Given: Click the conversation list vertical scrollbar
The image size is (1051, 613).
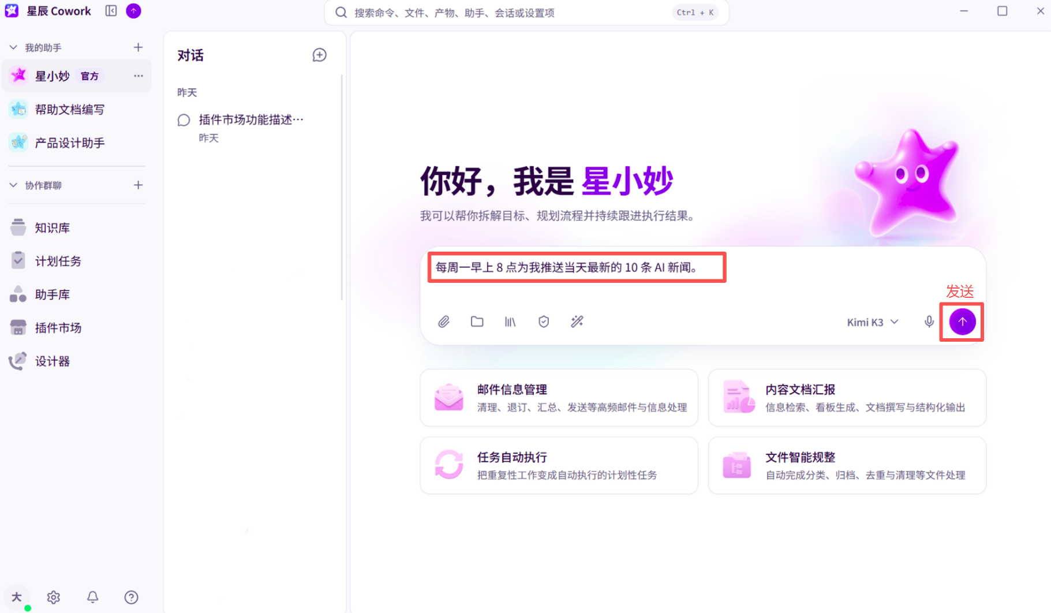Looking at the screenshot, I should click(342, 188).
